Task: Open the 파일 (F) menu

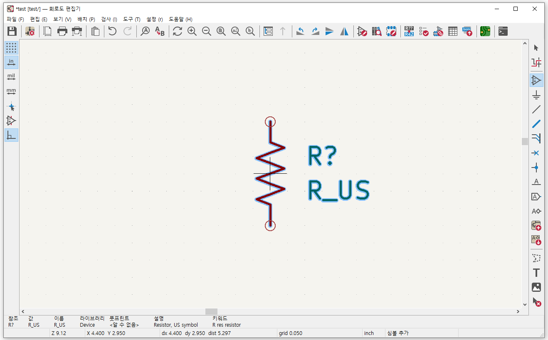Action: point(15,19)
